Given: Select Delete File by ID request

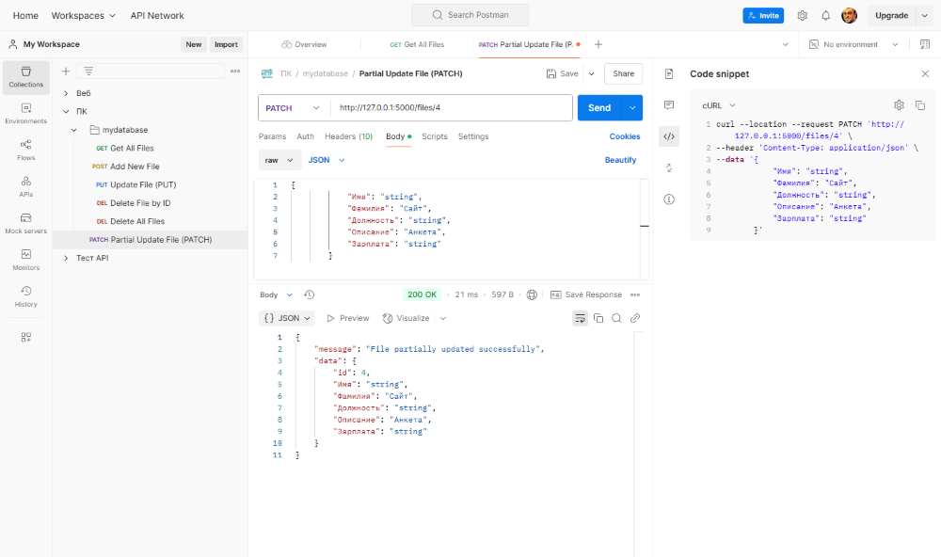Looking at the screenshot, I should point(139,203).
